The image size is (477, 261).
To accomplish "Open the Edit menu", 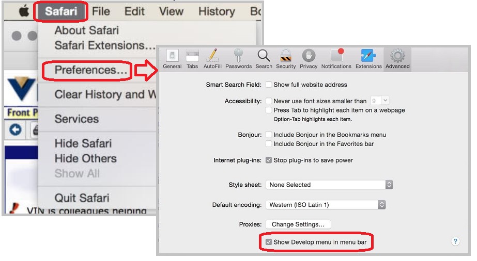I will [134, 11].
